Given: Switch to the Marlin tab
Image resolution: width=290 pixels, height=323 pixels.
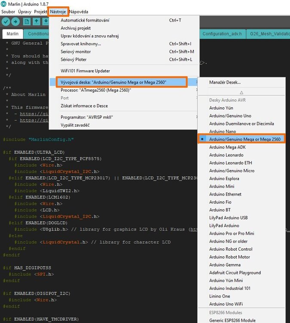Looking at the screenshot, I should [12, 34].
